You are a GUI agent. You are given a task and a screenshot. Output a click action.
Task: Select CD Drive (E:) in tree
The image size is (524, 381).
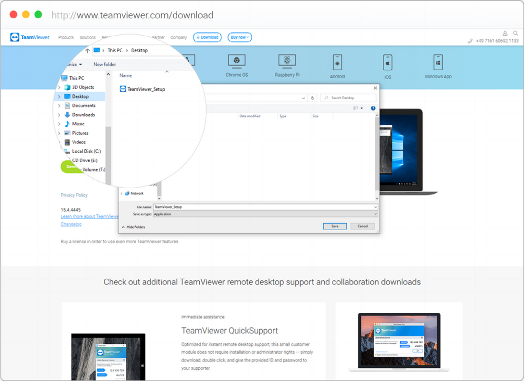click(84, 160)
